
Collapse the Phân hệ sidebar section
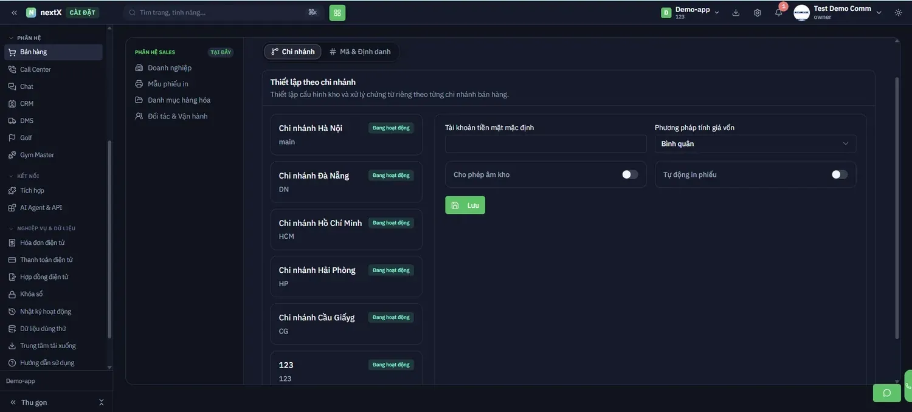point(25,38)
